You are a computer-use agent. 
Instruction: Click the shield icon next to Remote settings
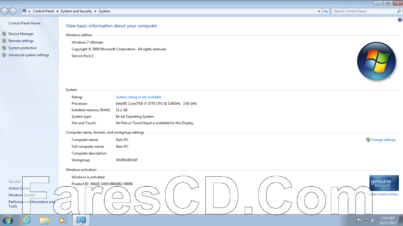(4, 41)
